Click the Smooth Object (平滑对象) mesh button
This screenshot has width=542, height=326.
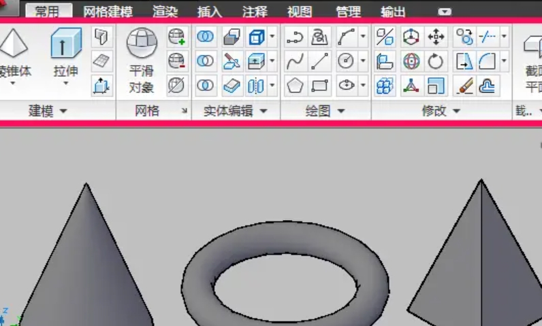coord(142,61)
